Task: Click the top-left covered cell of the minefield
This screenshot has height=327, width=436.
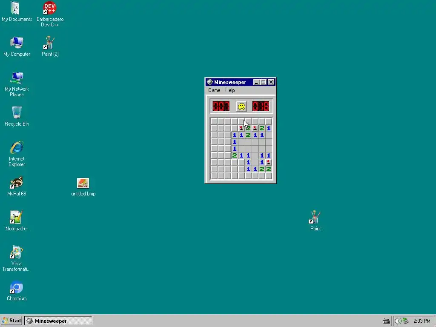Action: click(214, 121)
